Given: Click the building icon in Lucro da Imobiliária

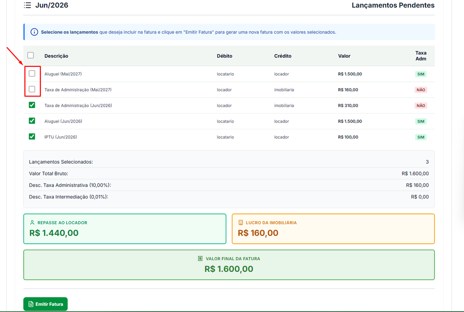Looking at the screenshot, I should (241, 222).
